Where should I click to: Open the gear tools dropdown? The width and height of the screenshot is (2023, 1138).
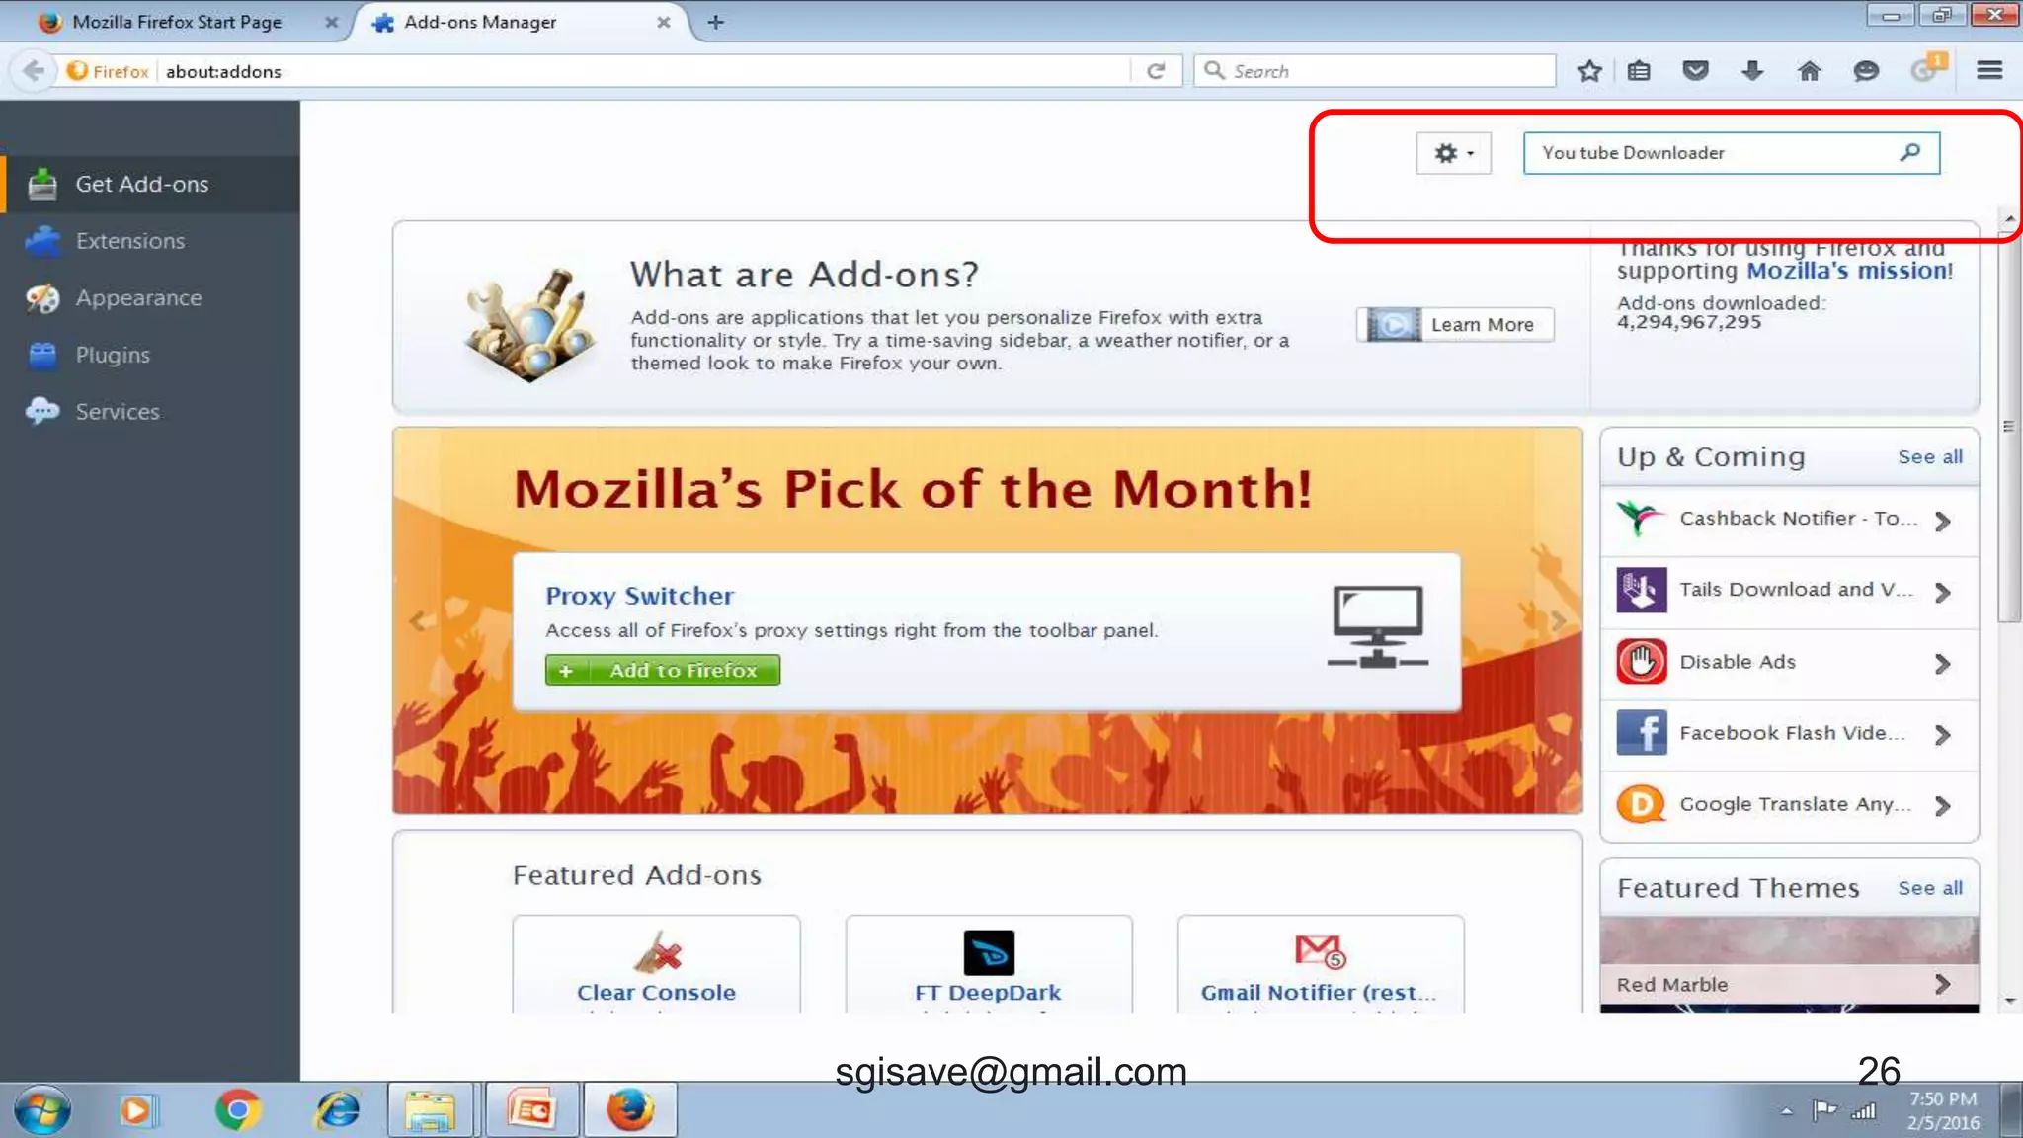point(1453,153)
